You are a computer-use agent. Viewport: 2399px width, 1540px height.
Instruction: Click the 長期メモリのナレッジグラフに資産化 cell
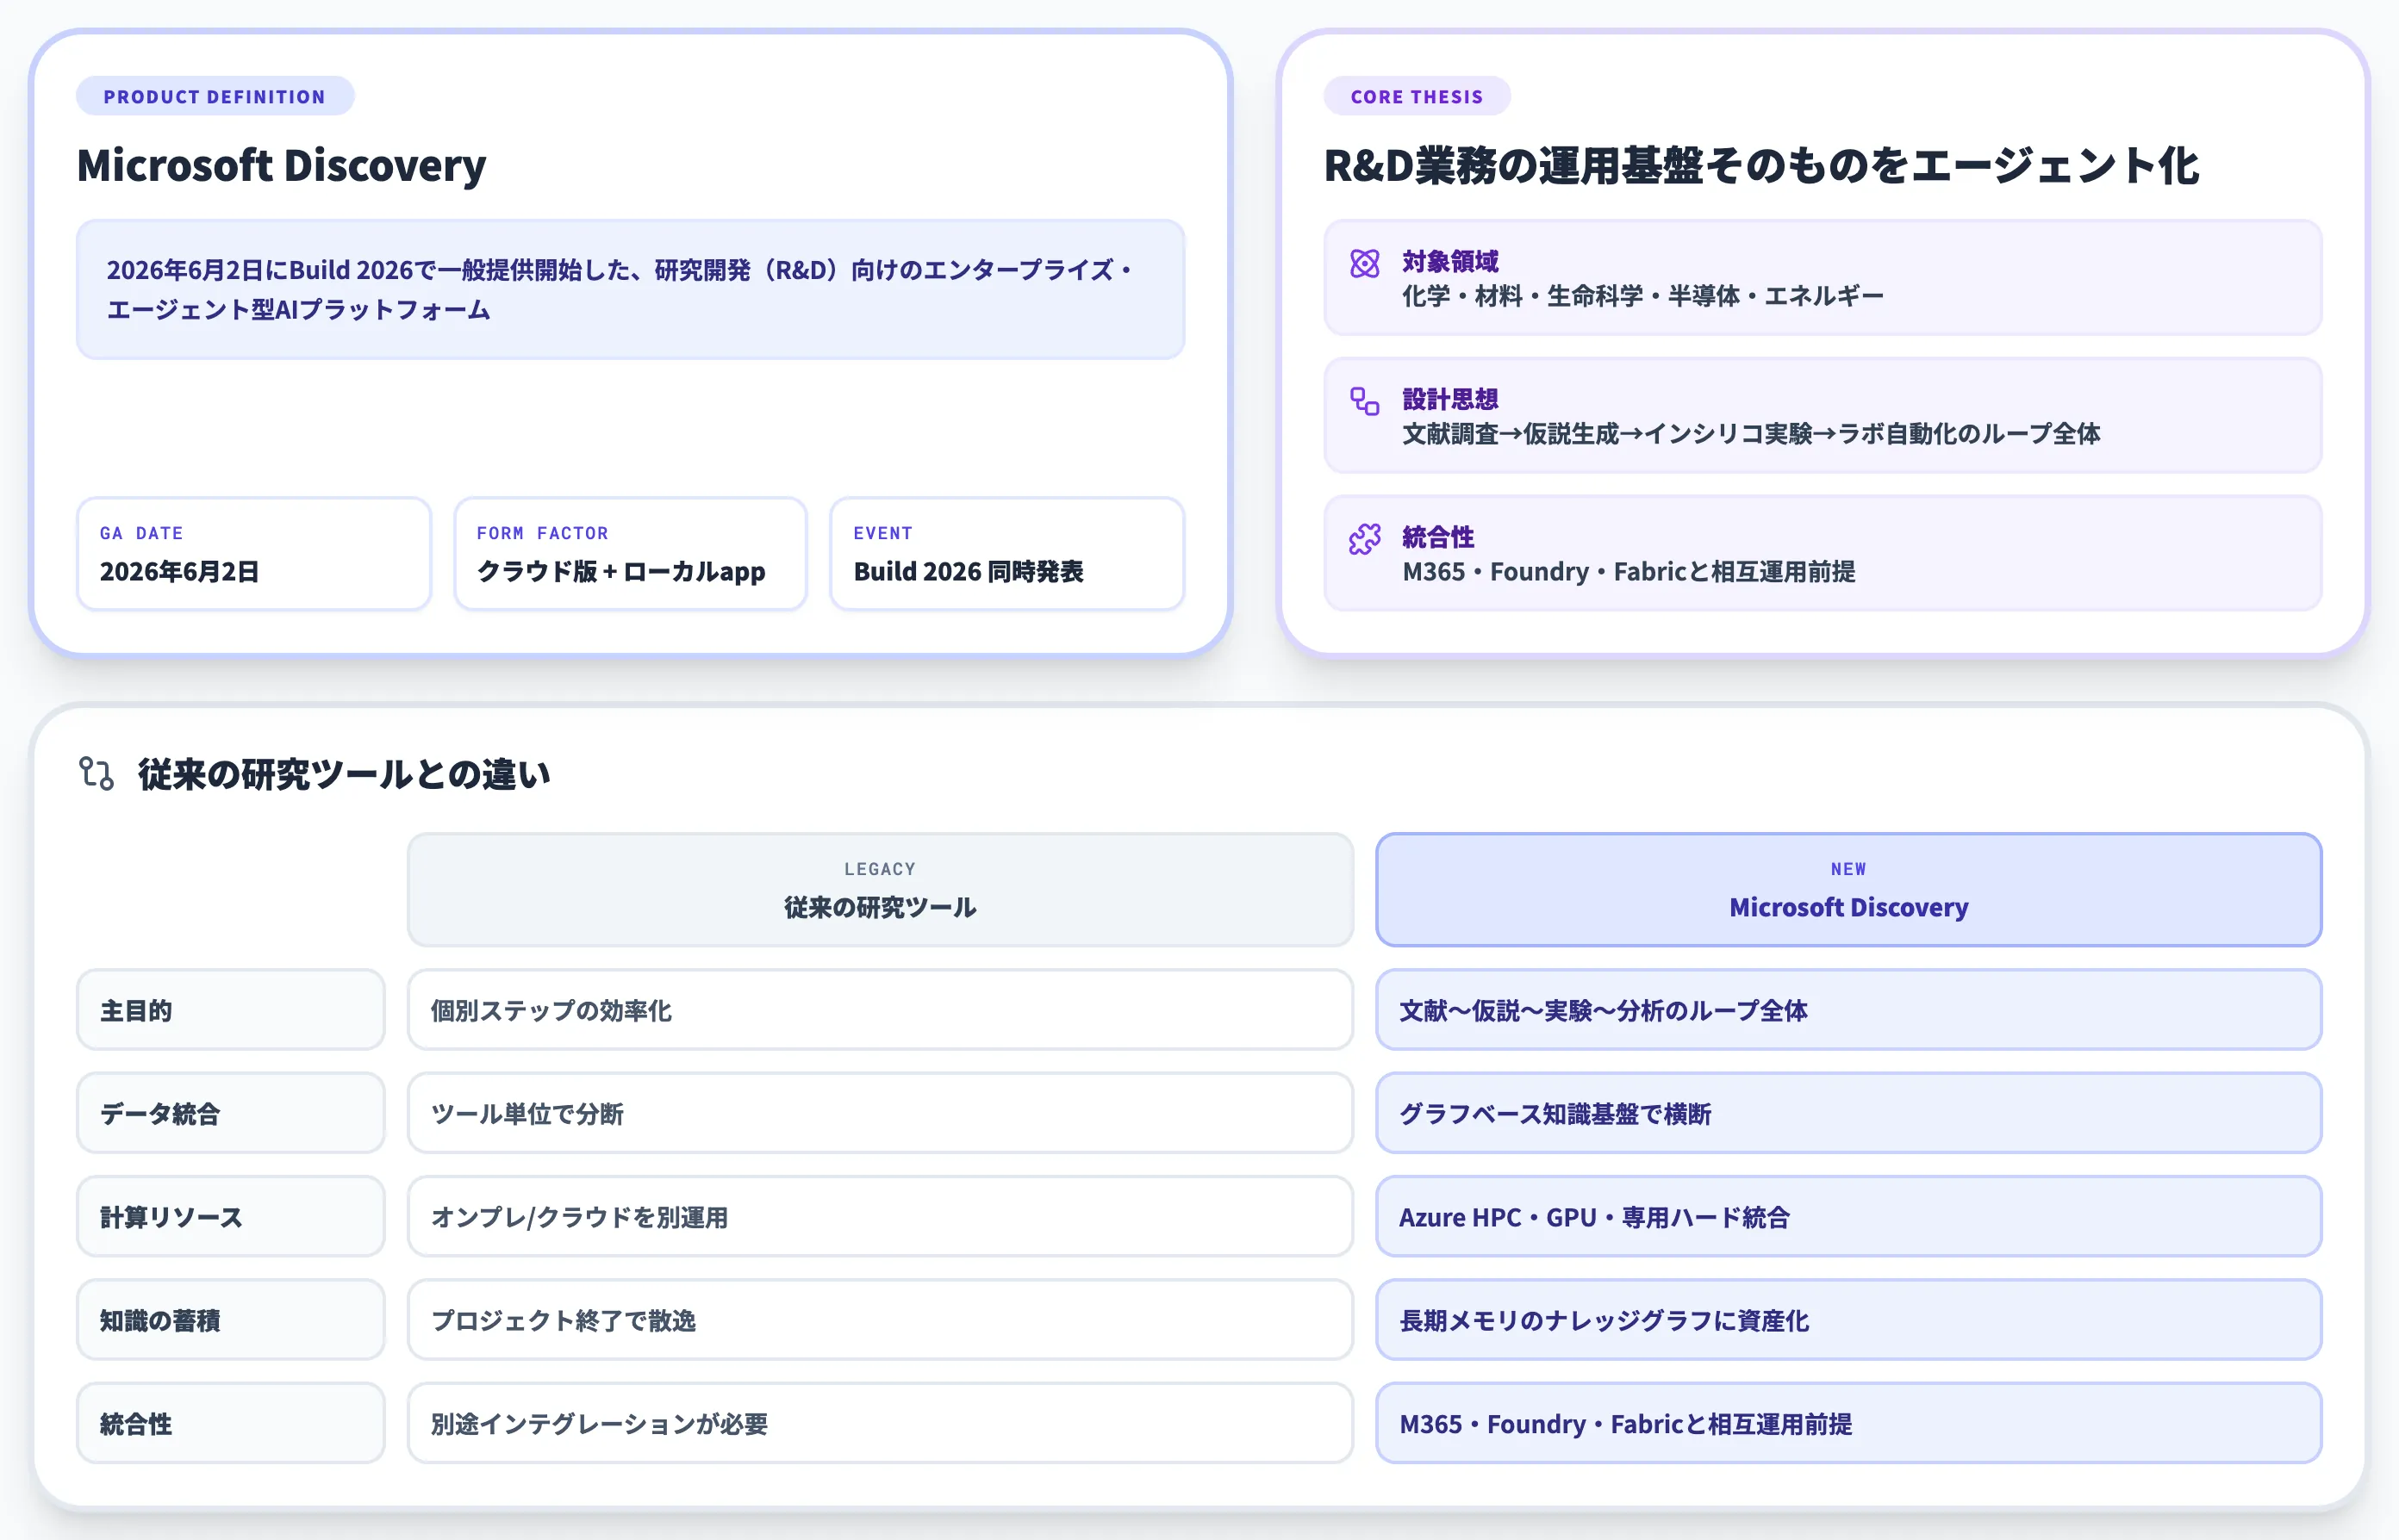(x=1848, y=1320)
